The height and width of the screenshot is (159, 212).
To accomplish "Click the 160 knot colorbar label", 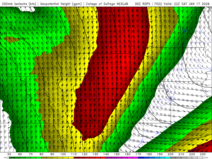I will coord(127,154).
